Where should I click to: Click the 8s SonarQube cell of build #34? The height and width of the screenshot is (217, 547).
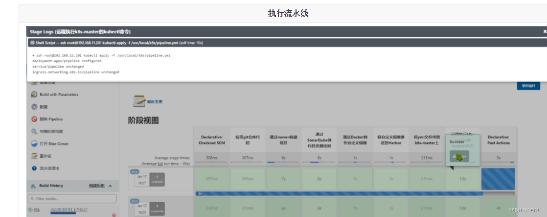[319, 179]
